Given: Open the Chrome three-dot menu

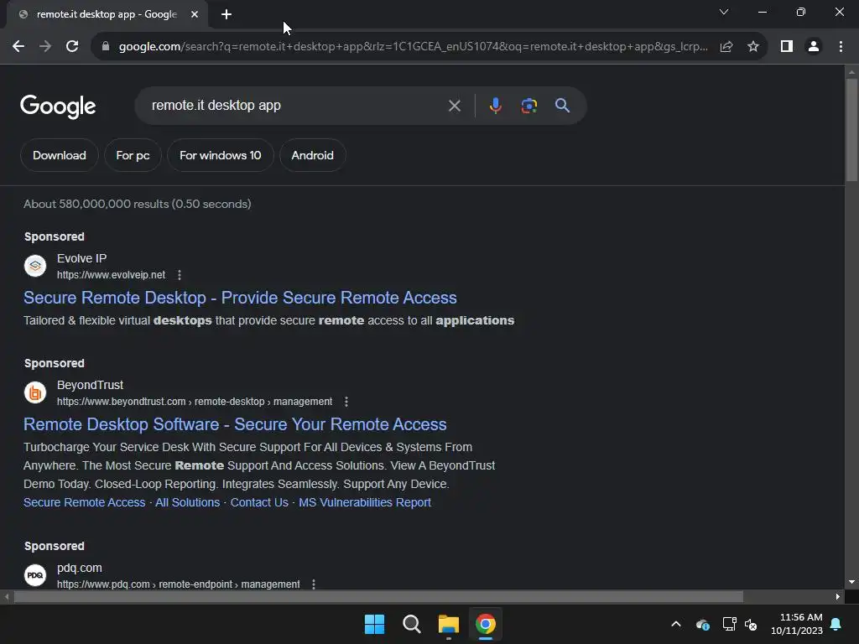Looking at the screenshot, I should click(841, 47).
